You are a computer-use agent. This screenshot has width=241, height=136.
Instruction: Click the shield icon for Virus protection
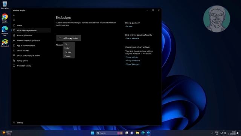pyautogui.click(x=14, y=30)
